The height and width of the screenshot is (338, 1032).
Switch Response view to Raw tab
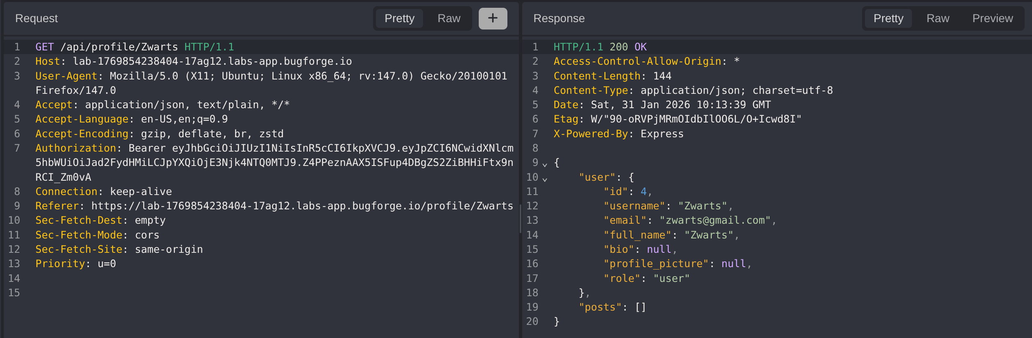pyautogui.click(x=937, y=18)
